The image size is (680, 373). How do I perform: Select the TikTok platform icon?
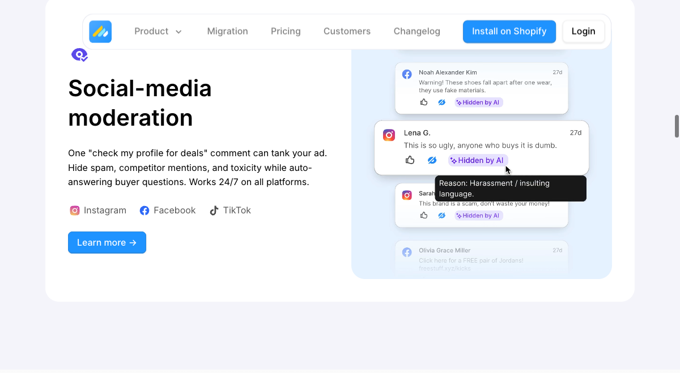(214, 210)
